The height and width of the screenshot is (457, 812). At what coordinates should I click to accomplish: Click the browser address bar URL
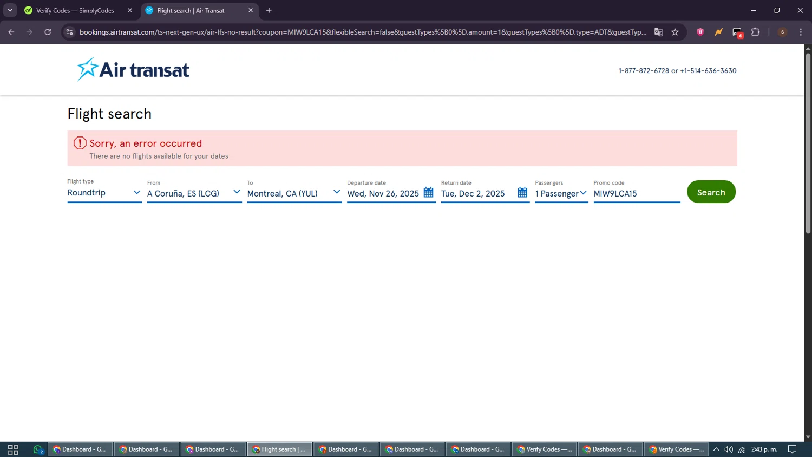363,32
